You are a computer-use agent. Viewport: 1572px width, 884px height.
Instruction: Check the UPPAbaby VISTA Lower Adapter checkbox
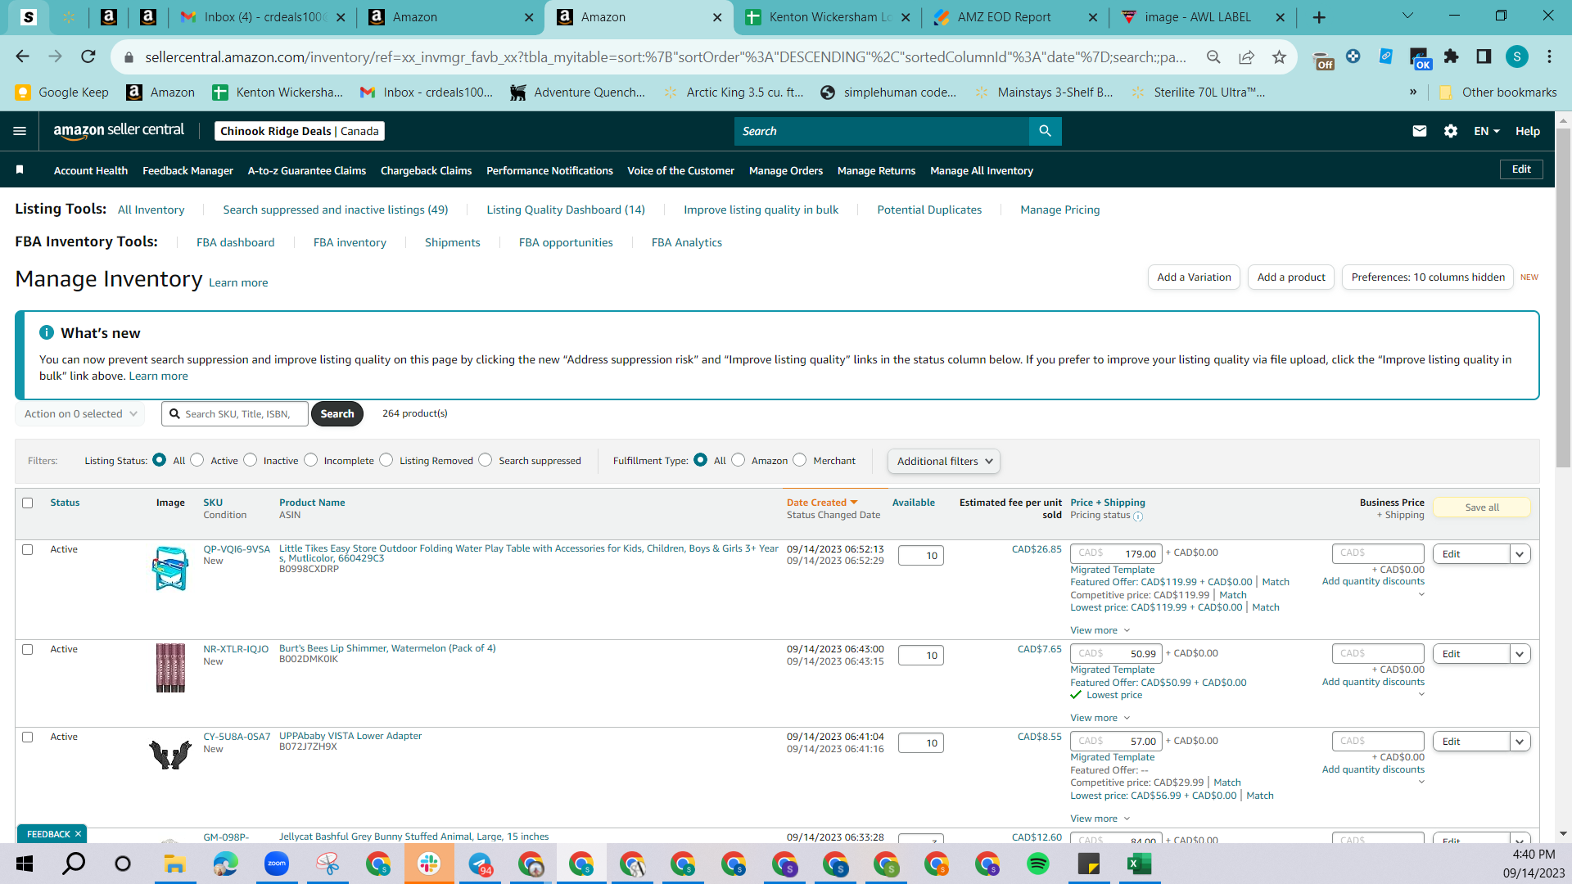28,737
